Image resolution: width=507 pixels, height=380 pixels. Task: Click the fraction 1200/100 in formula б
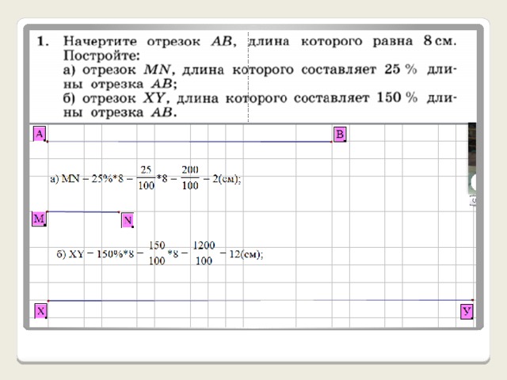(204, 253)
